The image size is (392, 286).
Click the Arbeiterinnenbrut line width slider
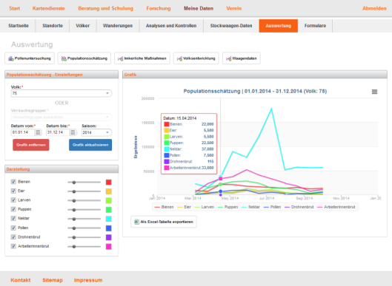click(84, 247)
